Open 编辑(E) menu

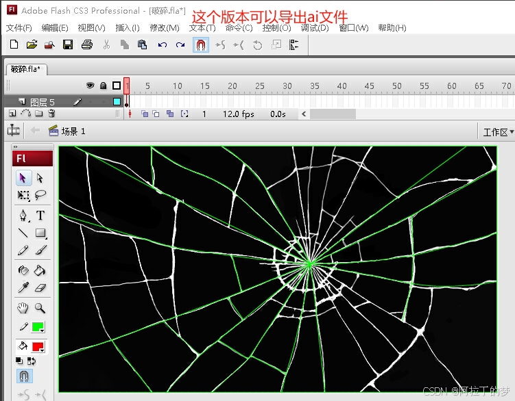point(55,28)
